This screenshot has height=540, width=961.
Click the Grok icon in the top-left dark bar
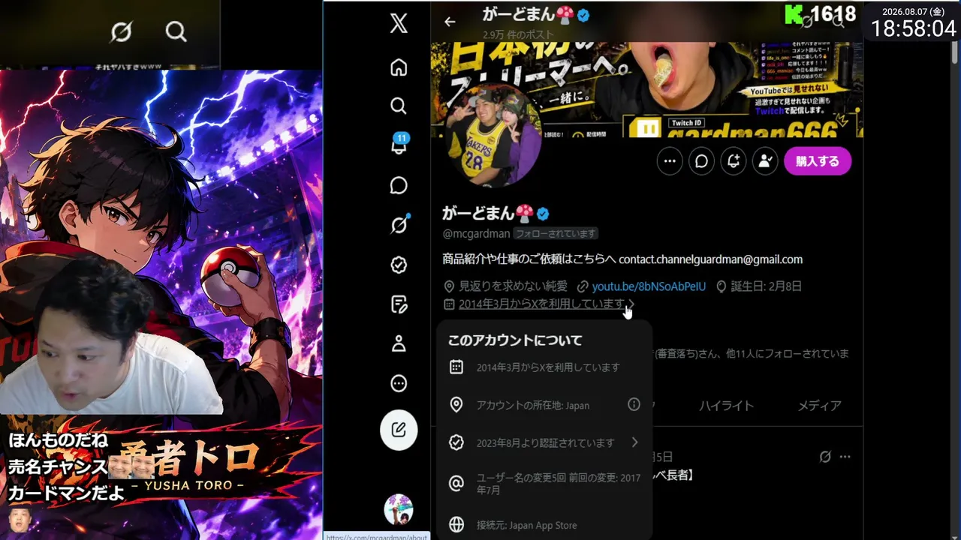[121, 31]
